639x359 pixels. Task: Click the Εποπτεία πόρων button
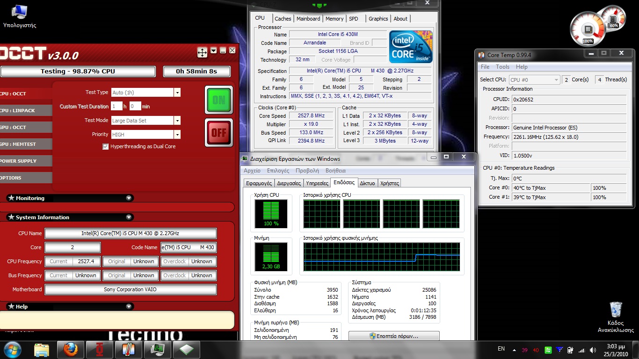tap(394, 336)
